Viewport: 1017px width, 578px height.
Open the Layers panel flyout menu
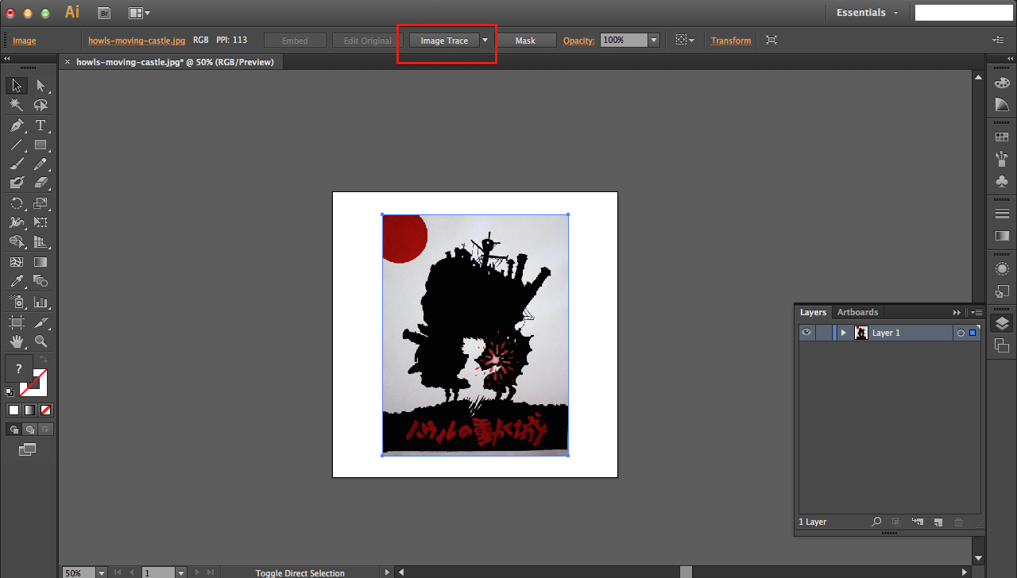[x=976, y=313]
